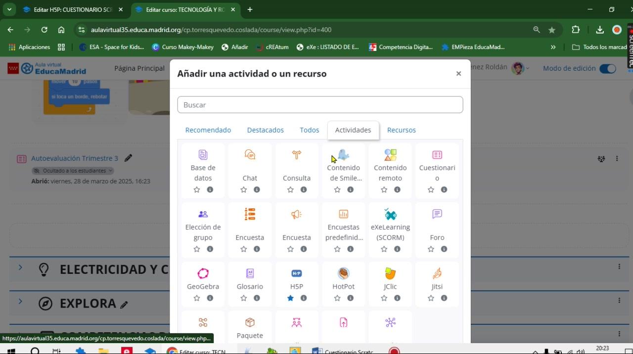This screenshot has height=354, width=633.
Task: Open Chrome downloads icon
Action: [600, 30]
